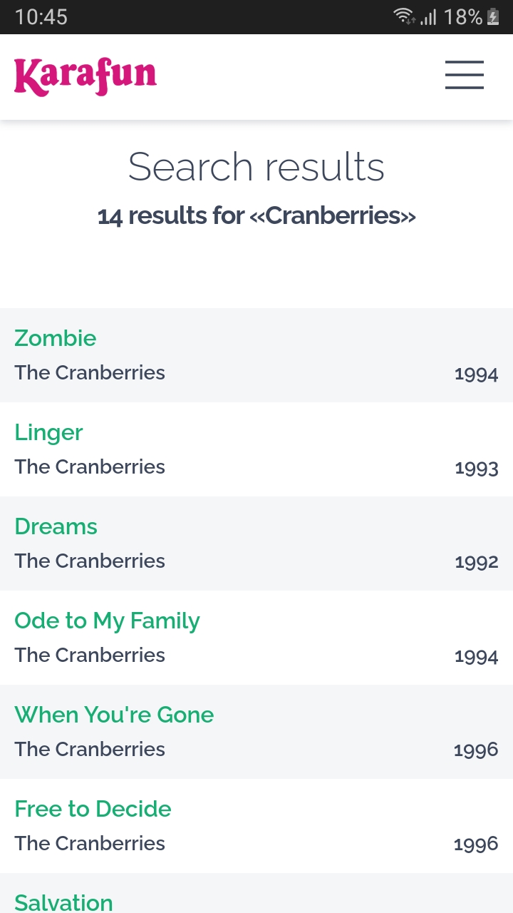Open the hamburger navigation menu
513x913 pixels.
(x=465, y=75)
